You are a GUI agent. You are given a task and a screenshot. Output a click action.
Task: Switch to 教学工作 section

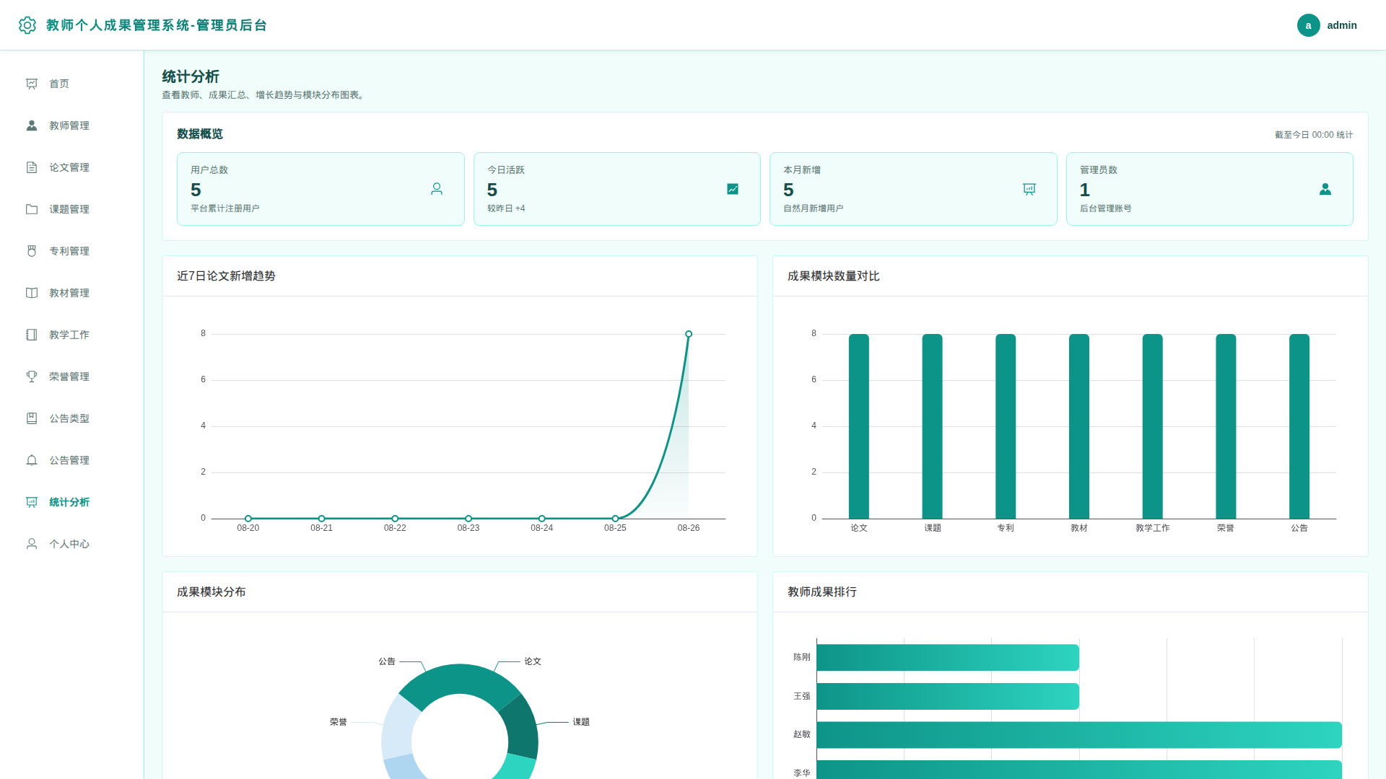click(72, 335)
